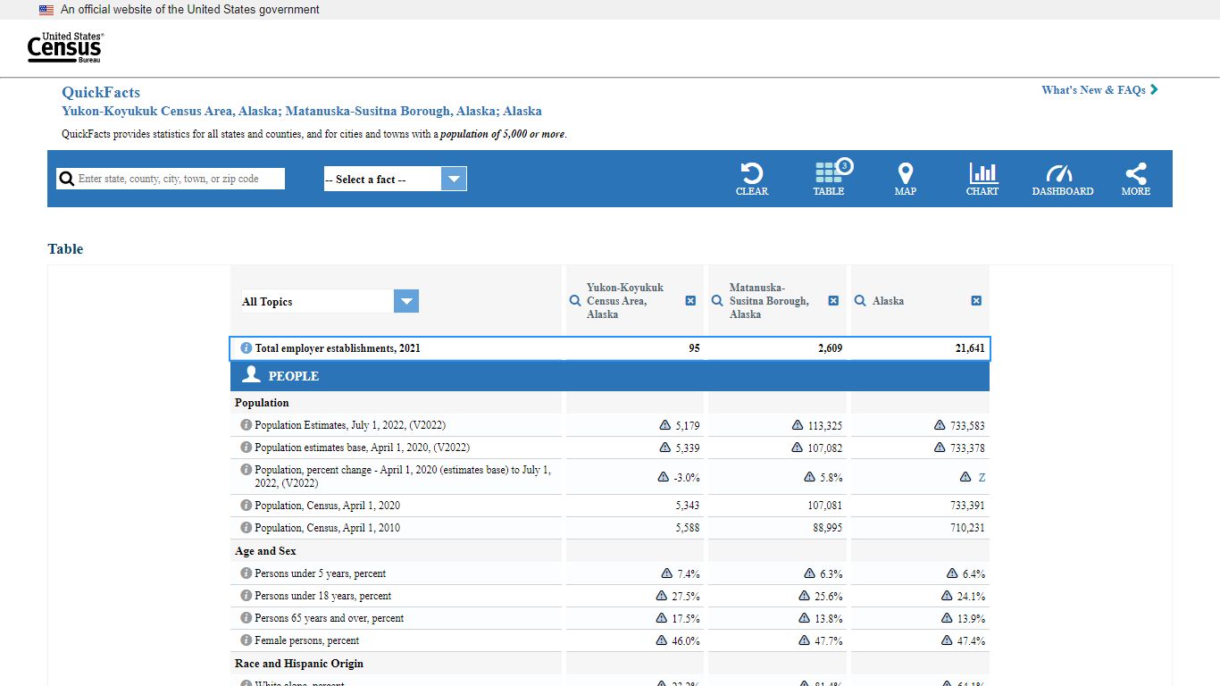The image size is (1220, 686).
Task: Click the QuickFacts heading link
Action: [x=101, y=92]
